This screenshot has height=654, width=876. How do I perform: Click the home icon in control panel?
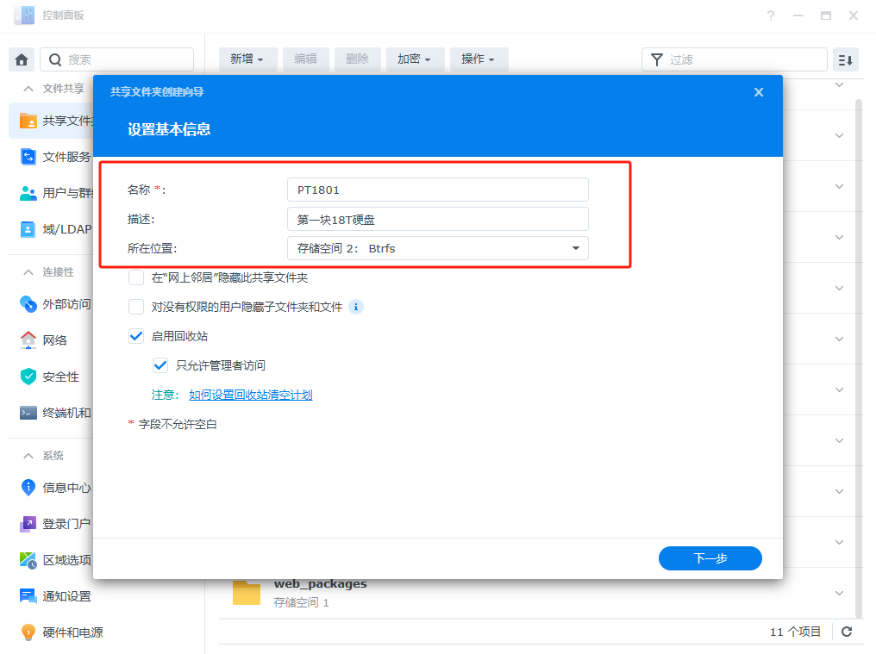click(x=22, y=59)
